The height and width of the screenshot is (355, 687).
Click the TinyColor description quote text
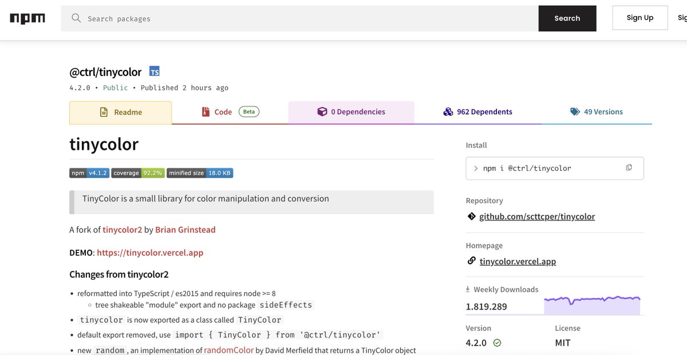206,199
